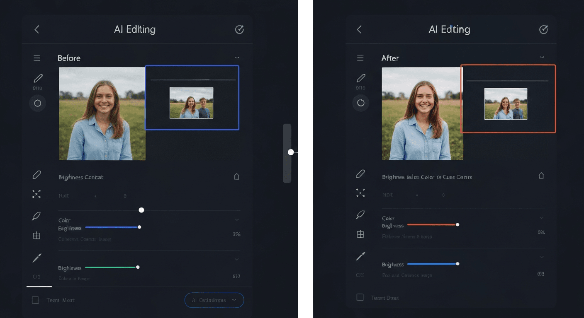Open the Color section dropdown in the After panel
The image size is (584, 318).
click(541, 217)
